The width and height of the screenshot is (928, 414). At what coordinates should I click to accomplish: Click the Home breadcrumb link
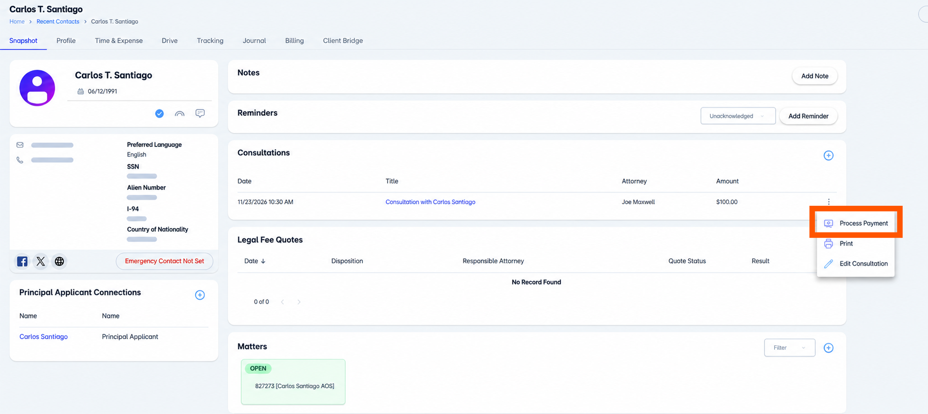tap(17, 22)
